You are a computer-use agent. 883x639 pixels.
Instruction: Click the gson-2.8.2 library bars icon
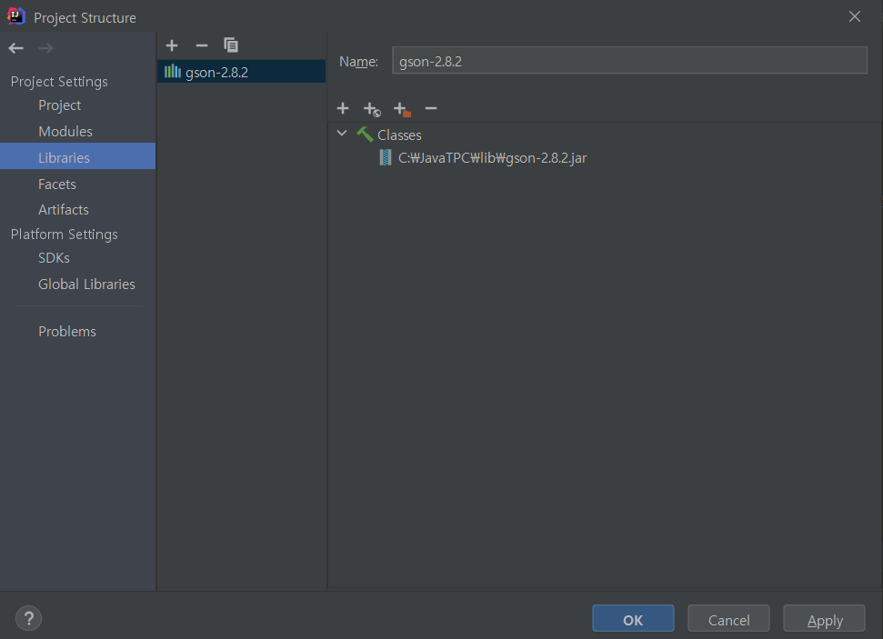point(172,72)
